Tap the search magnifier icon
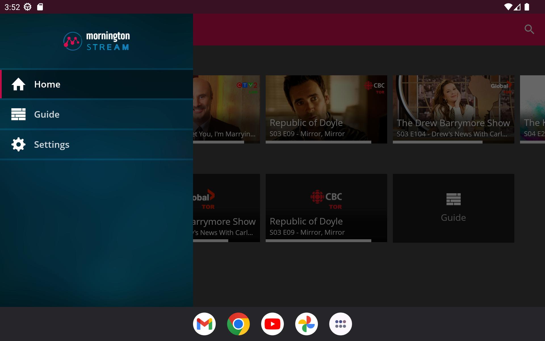Viewport: 545px width, 341px height. click(x=529, y=29)
